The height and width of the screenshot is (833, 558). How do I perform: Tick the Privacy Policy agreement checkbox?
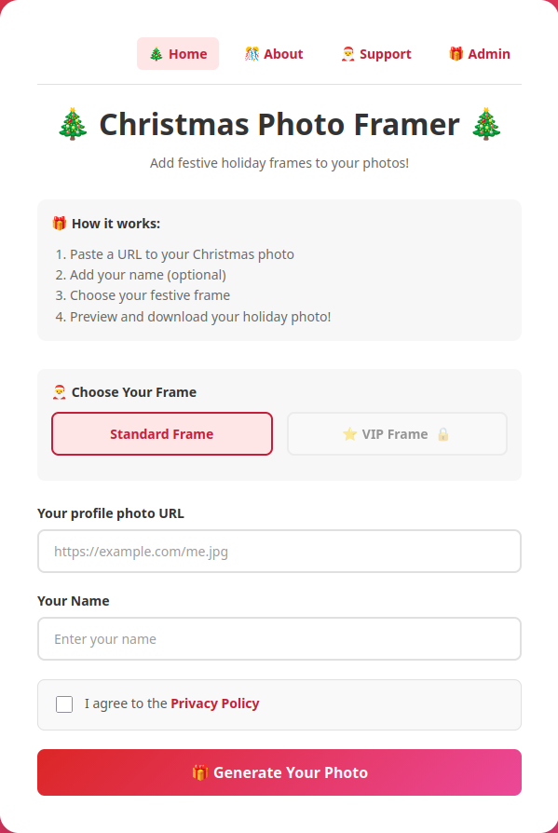tap(64, 704)
